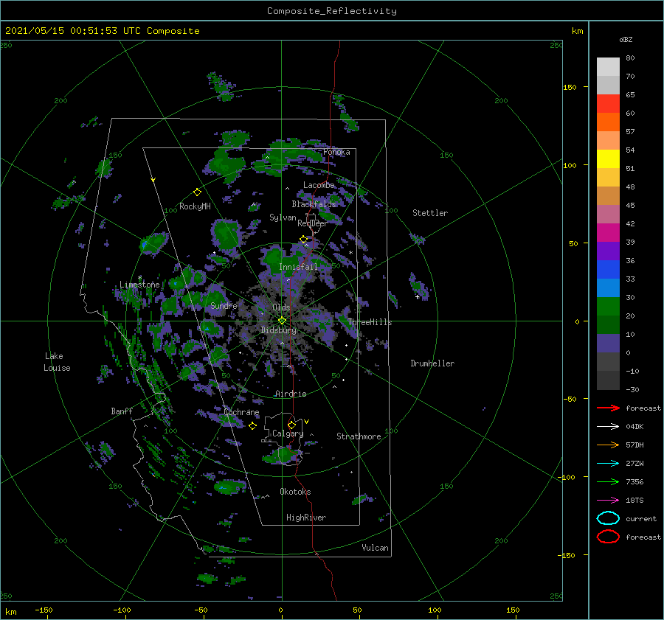Click the Sylvan label
664x620 pixels.
(x=283, y=217)
